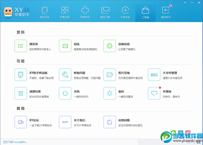Click the 正在下载iTunes组件 status text
Viewport: 203px width, 145px height.
tap(15, 142)
